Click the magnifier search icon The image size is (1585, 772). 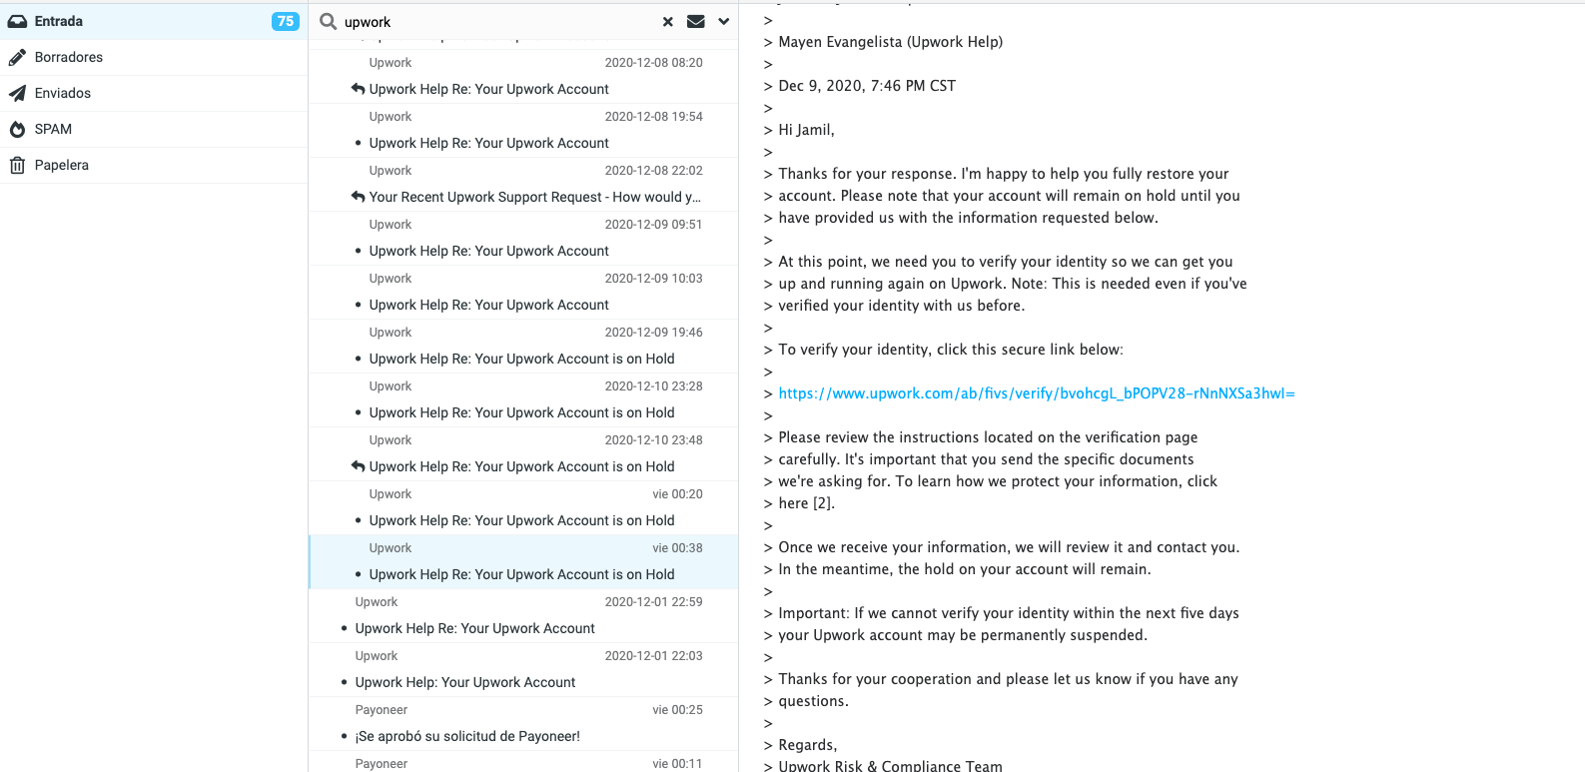pos(328,21)
